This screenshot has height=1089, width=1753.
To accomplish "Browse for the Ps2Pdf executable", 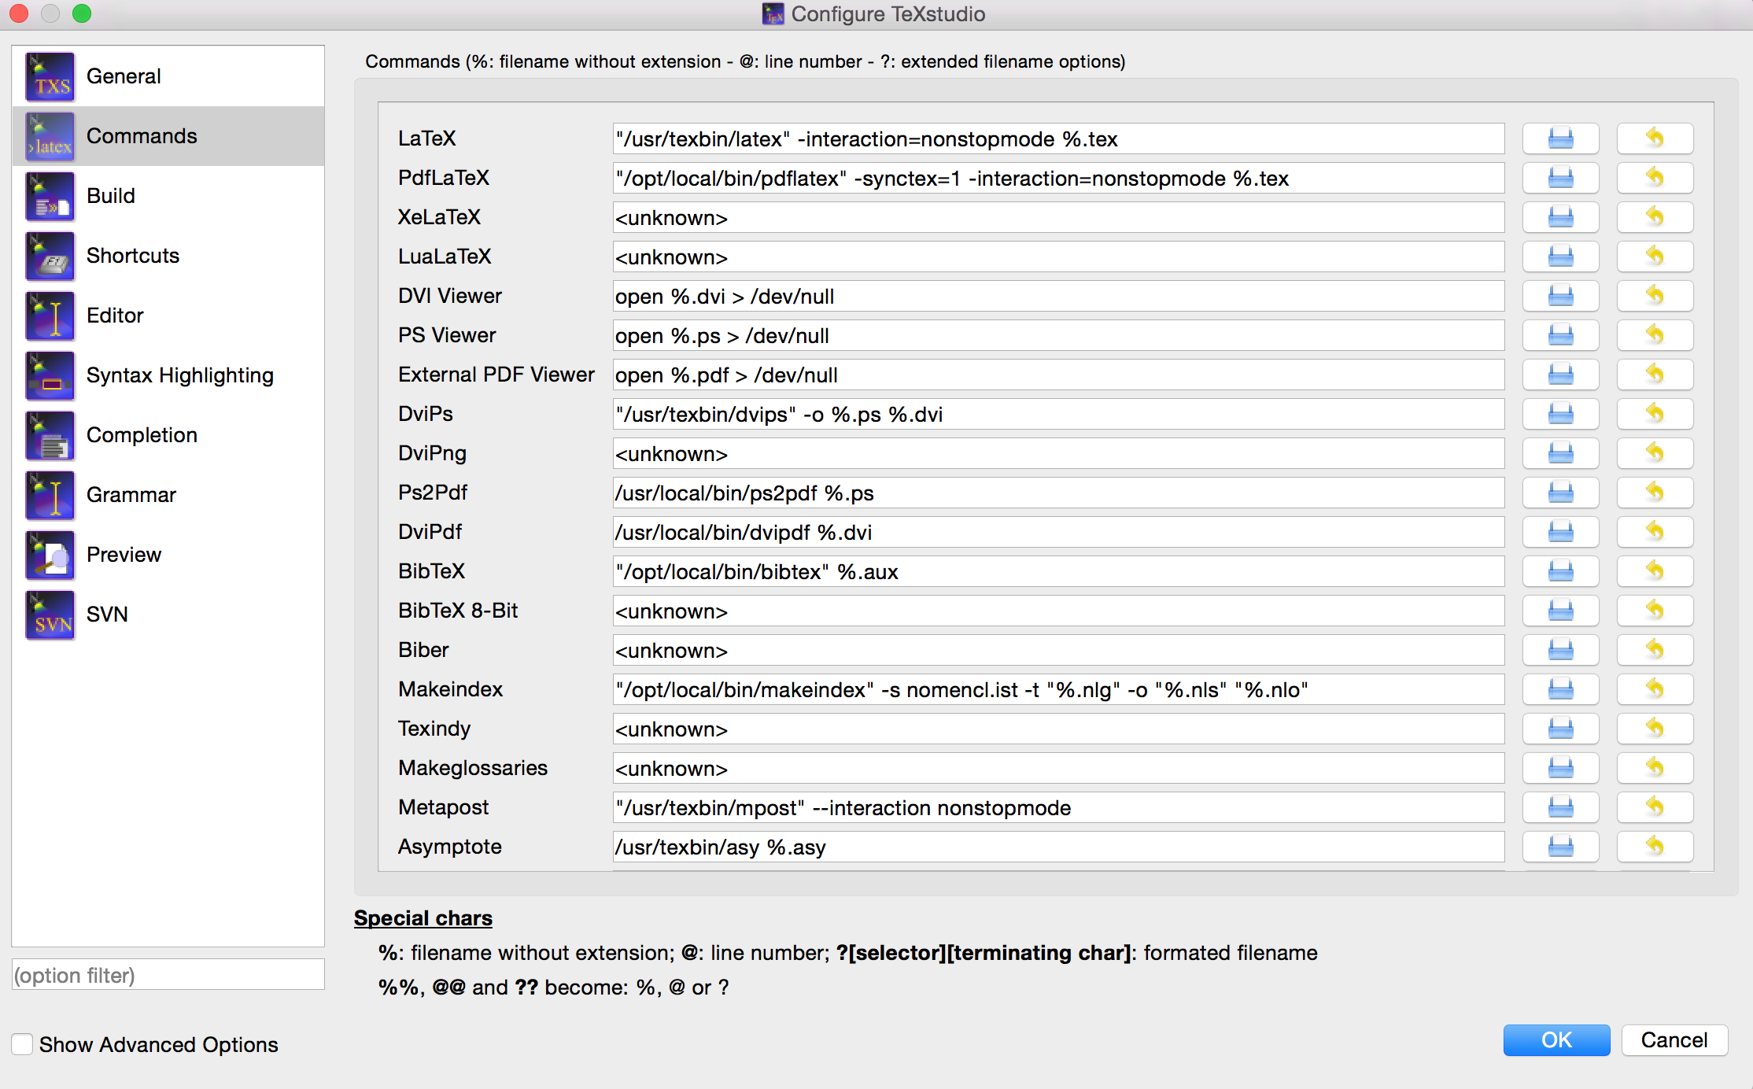I will pos(1560,493).
